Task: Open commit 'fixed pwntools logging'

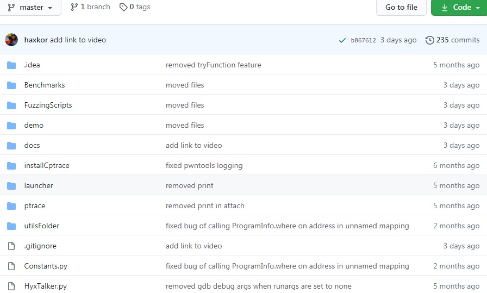Action: click(204, 165)
